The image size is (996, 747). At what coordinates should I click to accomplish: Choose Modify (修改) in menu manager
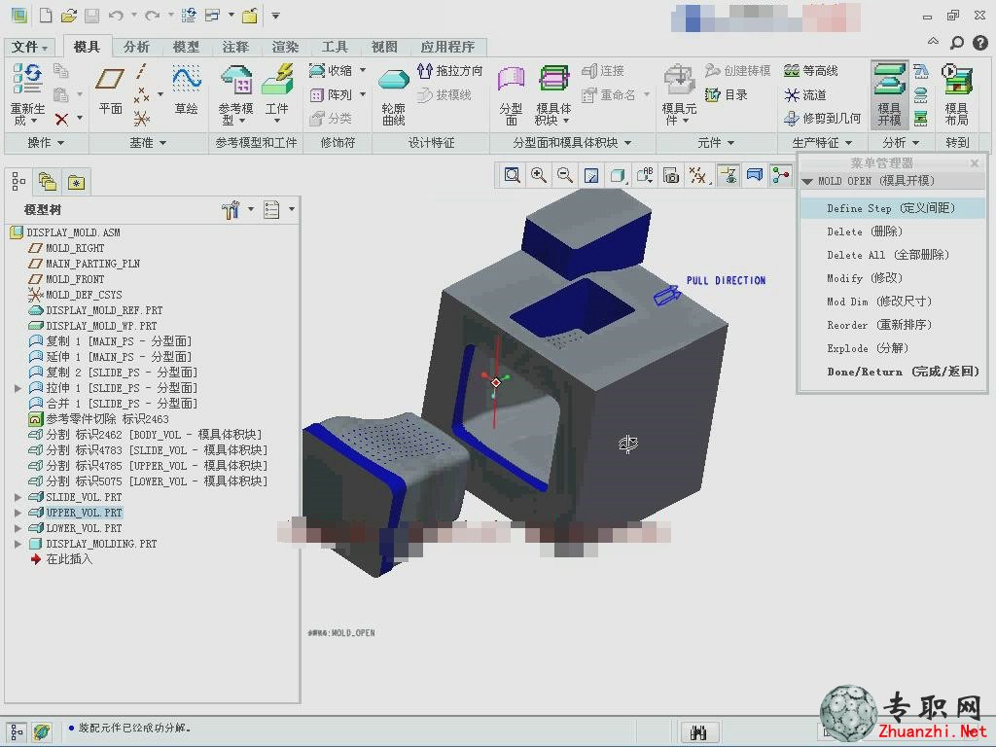pyautogui.click(x=865, y=278)
